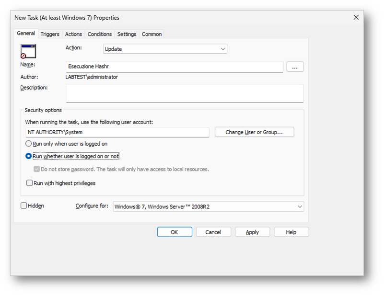Toggle the Hidden checkbox
Screen dimensions: 384x296
[24, 206]
